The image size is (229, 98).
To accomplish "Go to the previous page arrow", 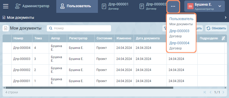I will [210, 92].
